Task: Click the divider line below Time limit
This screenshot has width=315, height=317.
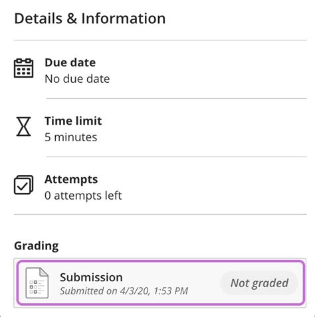Action: click(x=177, y=157)
